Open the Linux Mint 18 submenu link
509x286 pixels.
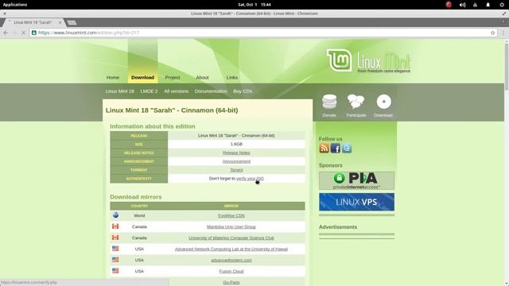click(x=120, y=91)
